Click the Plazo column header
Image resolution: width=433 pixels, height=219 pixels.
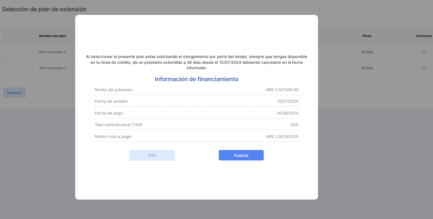[367, 36]
